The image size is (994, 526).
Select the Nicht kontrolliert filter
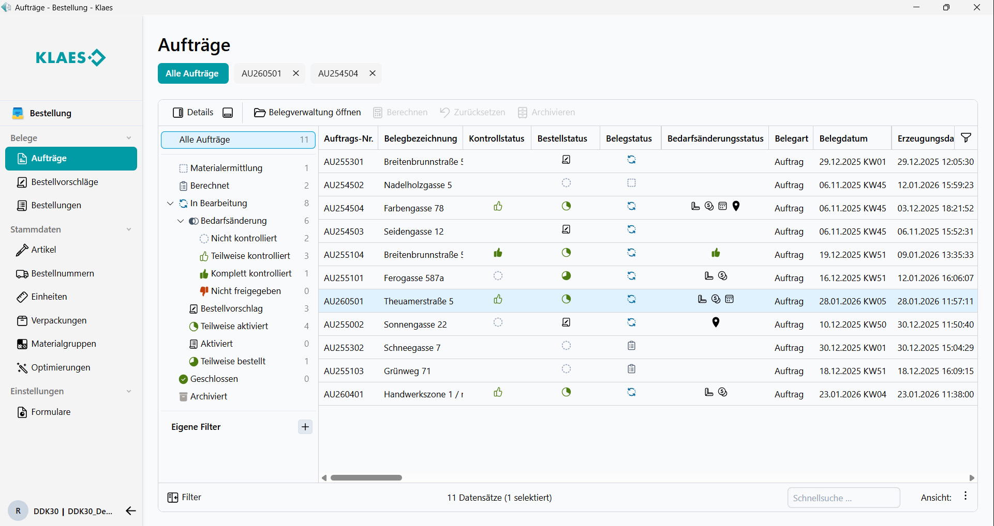pos(244,238)
